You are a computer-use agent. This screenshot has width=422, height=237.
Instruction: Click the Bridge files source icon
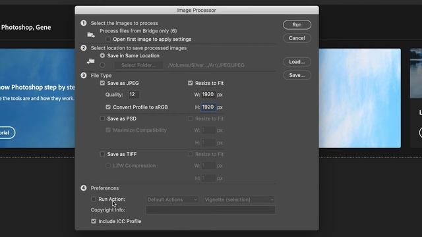click(x=91, y=35)
